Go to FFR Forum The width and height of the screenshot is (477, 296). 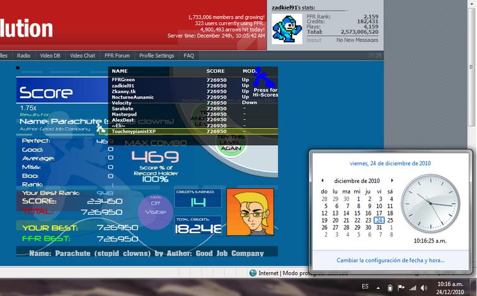117,55
